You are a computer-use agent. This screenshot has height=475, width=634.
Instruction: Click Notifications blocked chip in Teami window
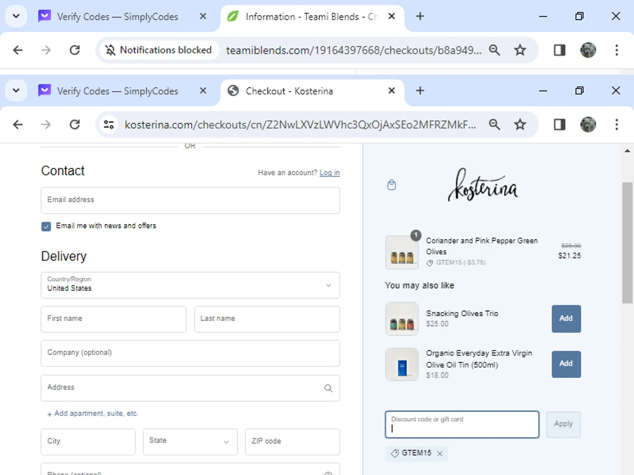click(x=159, y=50)
